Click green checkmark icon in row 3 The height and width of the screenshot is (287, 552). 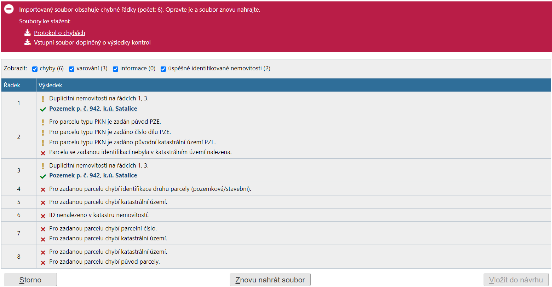[43, 176]
